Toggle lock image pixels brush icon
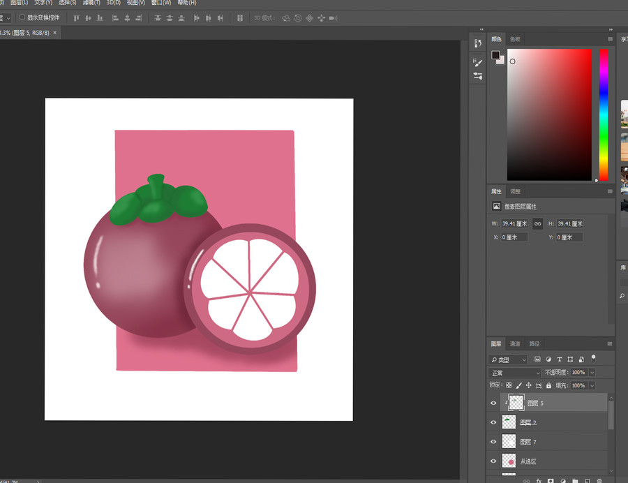The image size is (628, 483). click(x=518, y=385)
